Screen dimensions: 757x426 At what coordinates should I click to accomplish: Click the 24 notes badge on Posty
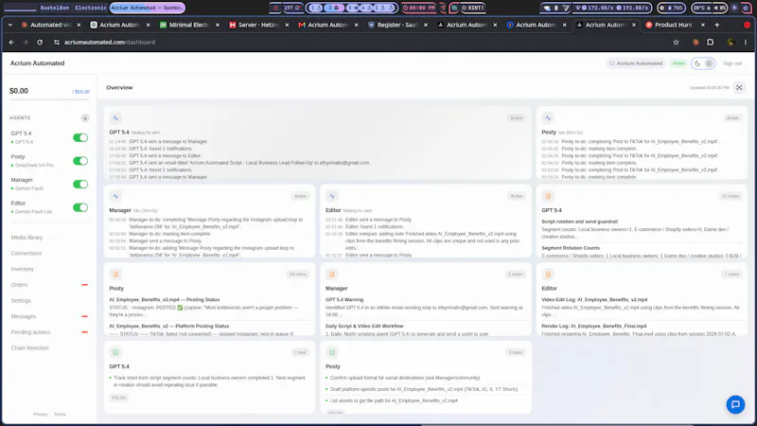tap(297, 275)
